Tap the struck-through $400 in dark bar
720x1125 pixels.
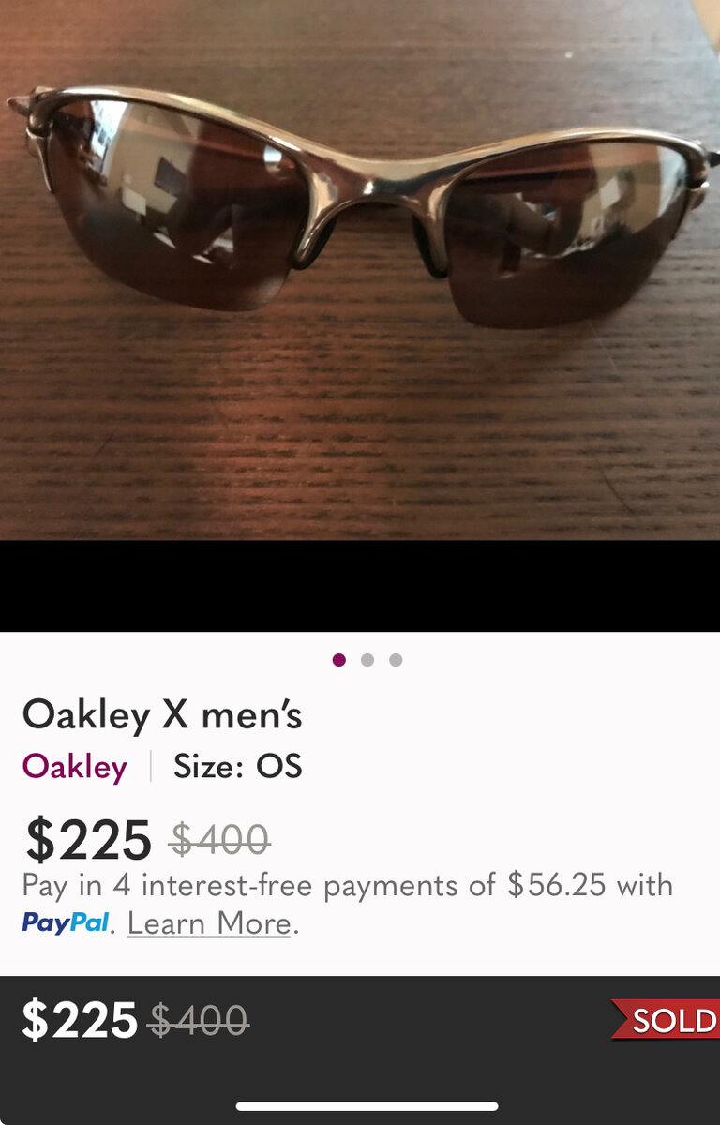pos(199,1020)
